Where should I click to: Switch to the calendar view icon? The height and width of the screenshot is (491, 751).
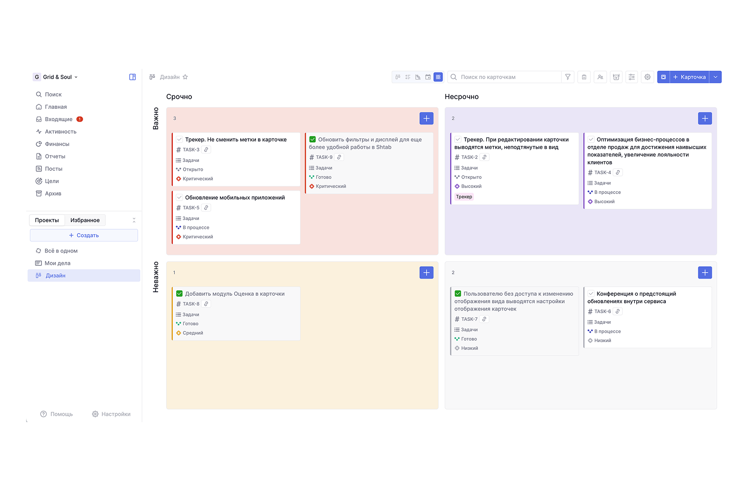tap(428, 77)
